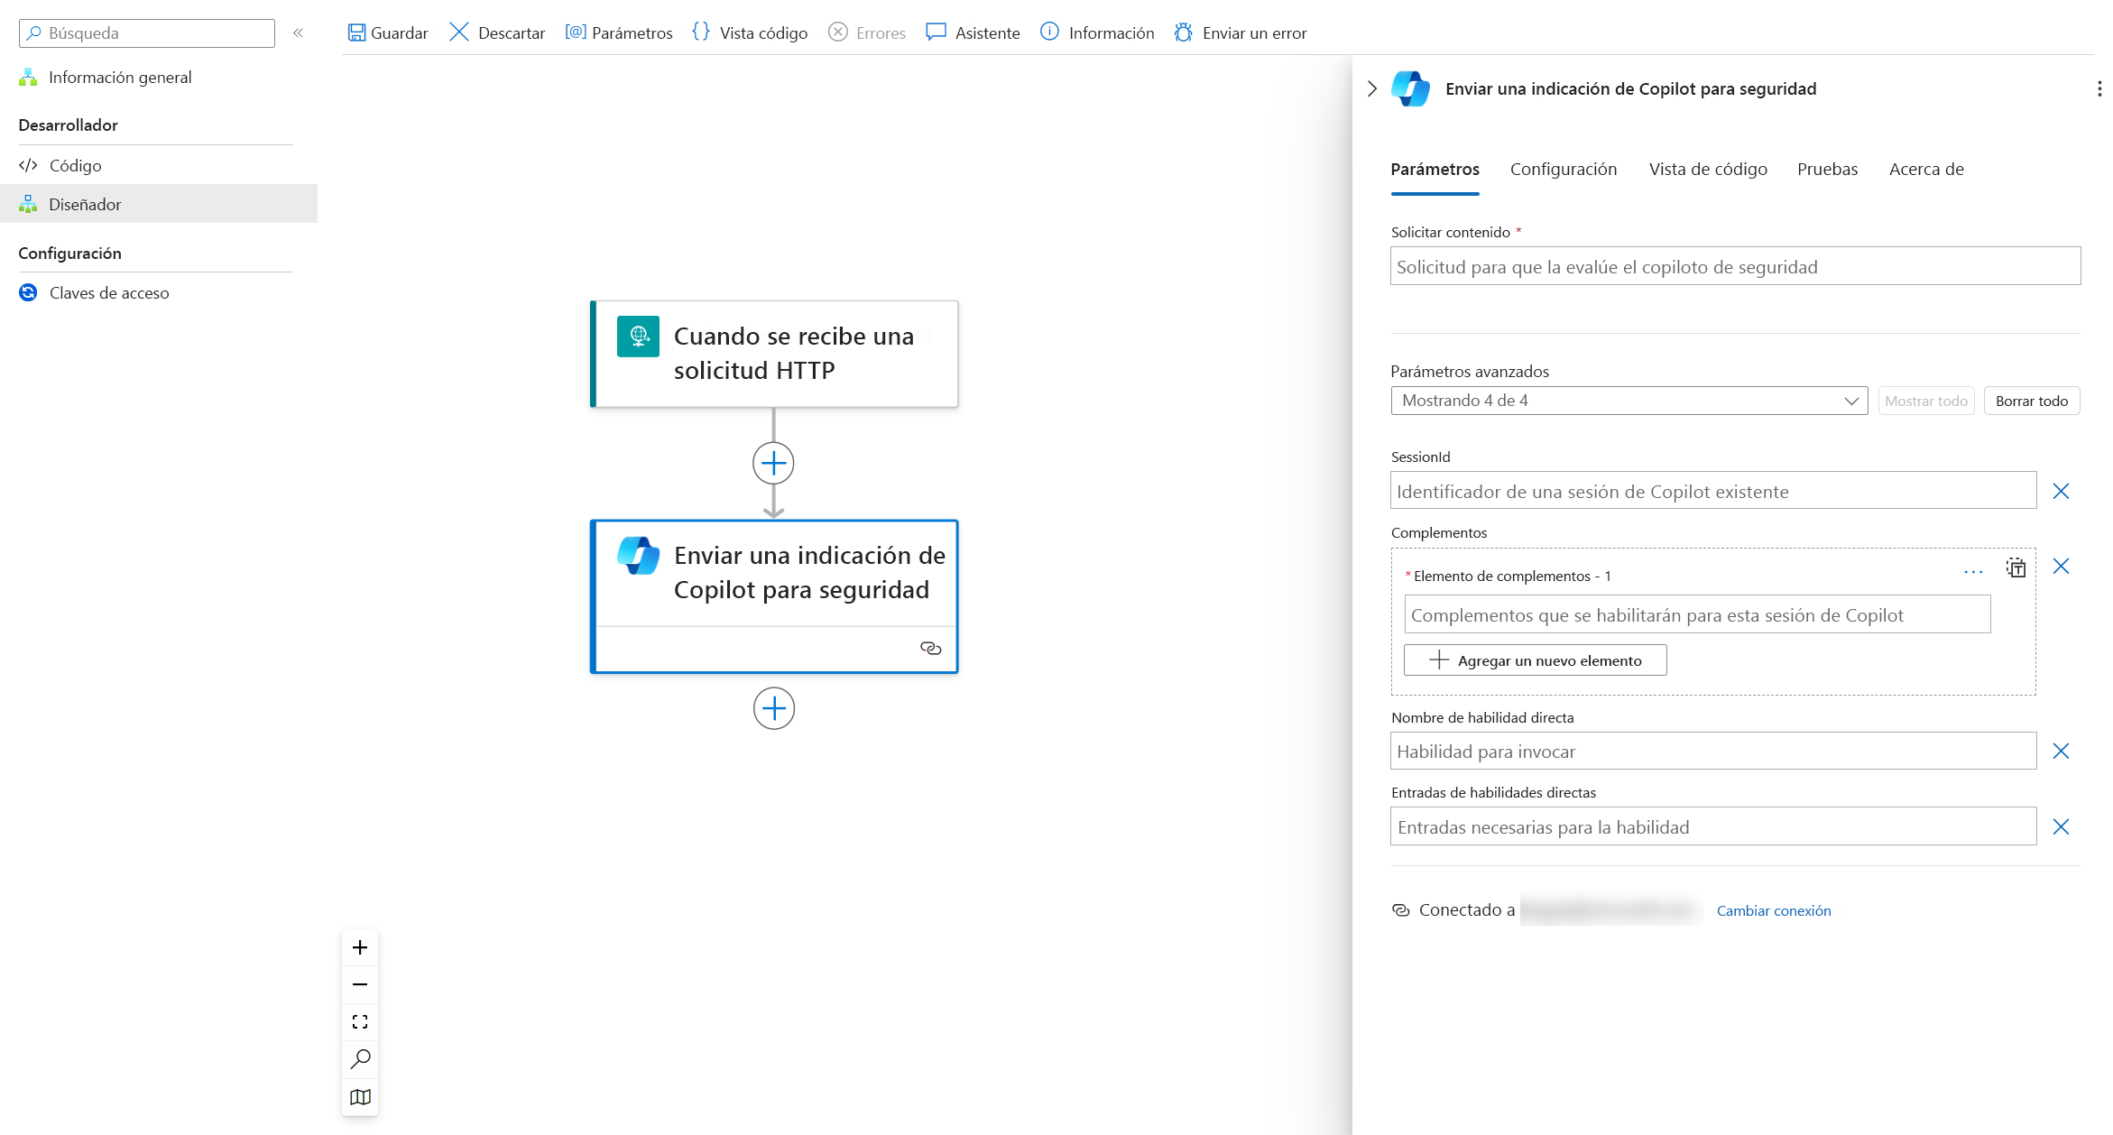Save the workflow using the Guardar icon

point(358,32)
